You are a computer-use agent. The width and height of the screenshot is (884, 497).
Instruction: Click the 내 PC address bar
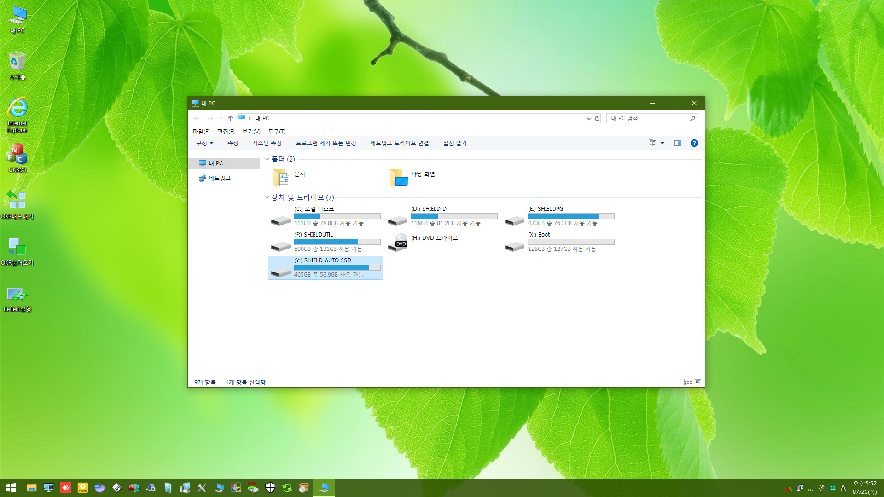(x=414, y=118)
